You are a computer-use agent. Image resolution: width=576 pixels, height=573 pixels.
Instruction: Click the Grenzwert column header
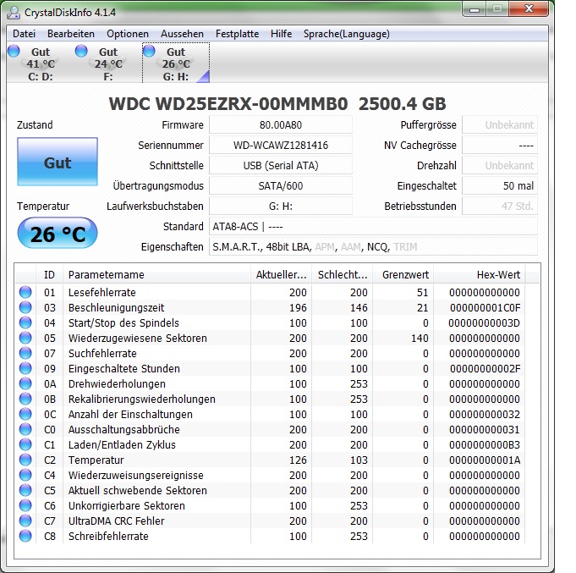tap(403, 274)
